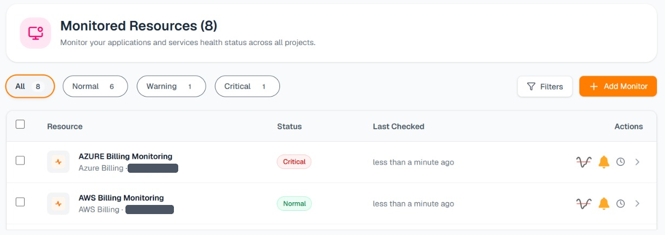
Task: Click AZURE row 'less than a minute ago' text
Action: pos(414,162)
